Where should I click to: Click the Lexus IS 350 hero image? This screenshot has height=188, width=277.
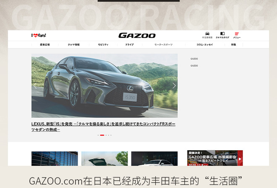[x=105, y=86]
